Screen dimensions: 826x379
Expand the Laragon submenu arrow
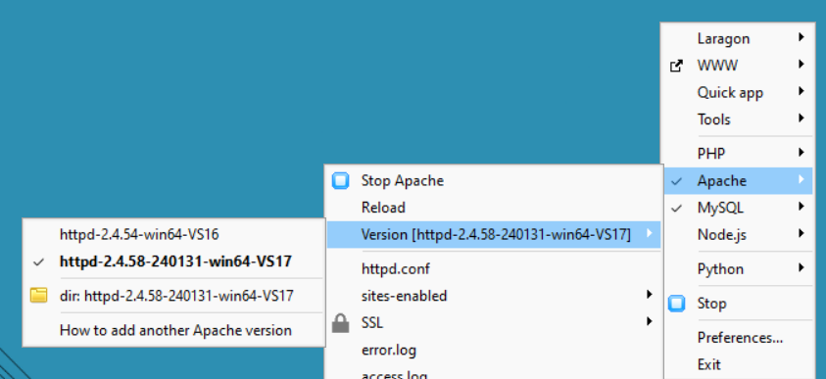pyautogui.click(x=802, y=37)
